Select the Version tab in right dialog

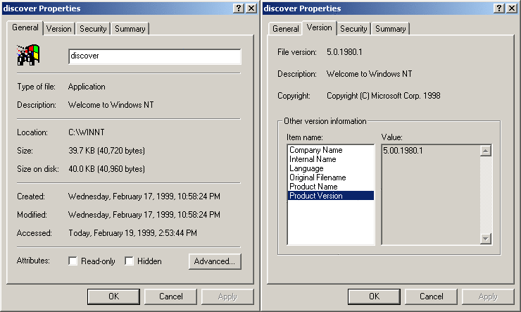pos(320,27)
